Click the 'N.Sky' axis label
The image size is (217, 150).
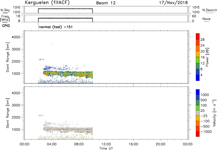tap(5, 10)
